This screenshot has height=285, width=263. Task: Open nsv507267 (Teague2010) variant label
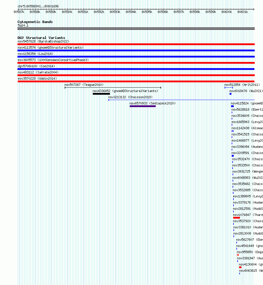84,85
